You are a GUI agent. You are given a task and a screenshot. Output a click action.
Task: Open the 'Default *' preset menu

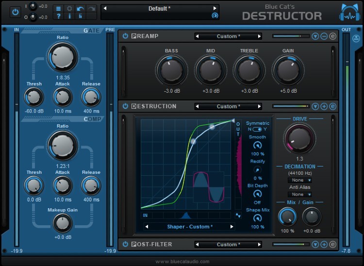[160, 9]
